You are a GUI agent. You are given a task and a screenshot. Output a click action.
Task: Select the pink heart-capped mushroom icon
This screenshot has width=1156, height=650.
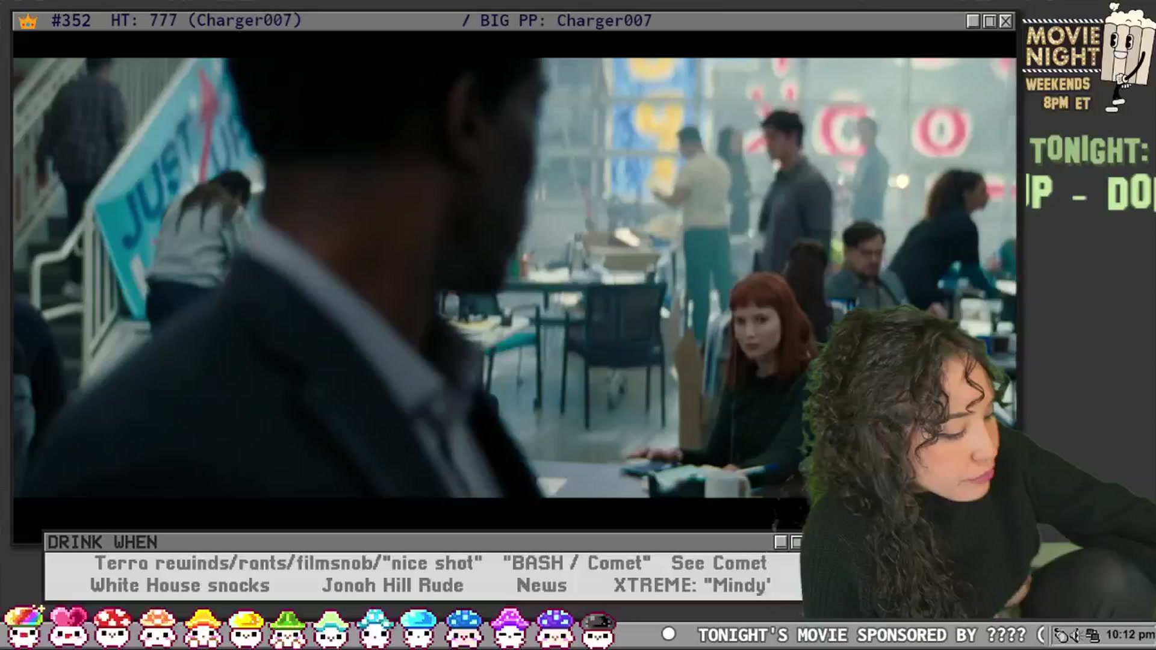pyautogui.click(x=67, y=627)
